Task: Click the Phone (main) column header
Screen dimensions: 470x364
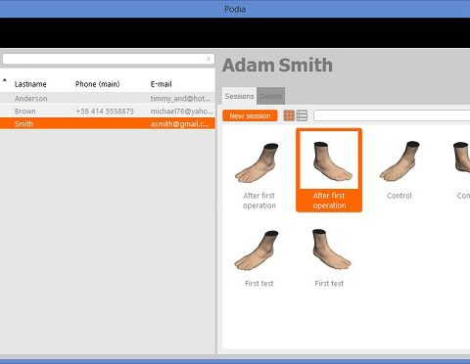Action: (x=98, y=84)
